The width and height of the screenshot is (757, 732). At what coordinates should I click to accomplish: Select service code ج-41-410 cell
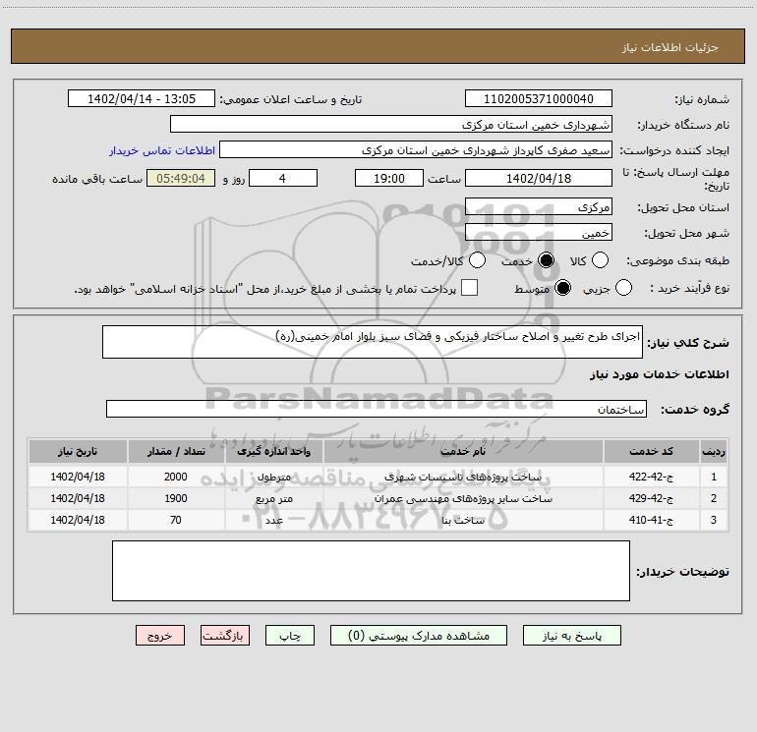click(x=651, y=520)
